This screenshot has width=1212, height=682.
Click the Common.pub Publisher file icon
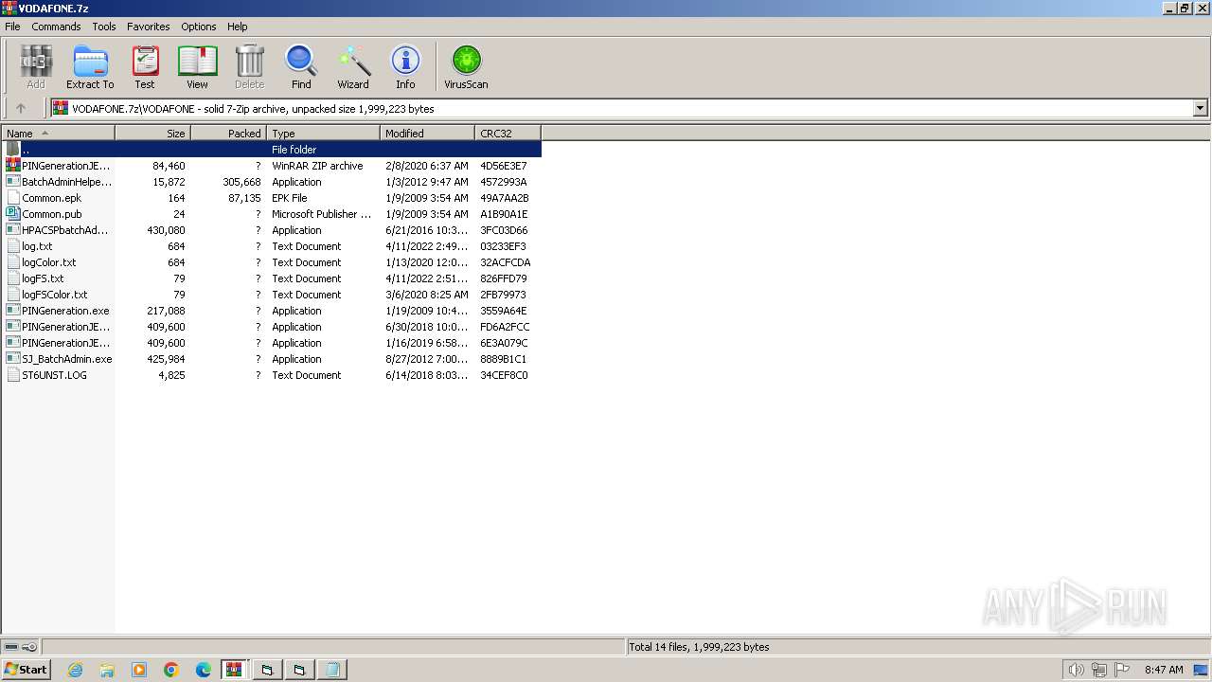click(x=13, y=214)
